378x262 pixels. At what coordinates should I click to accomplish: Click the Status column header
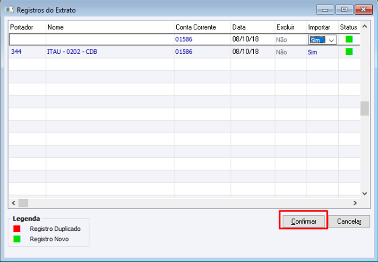349,27
